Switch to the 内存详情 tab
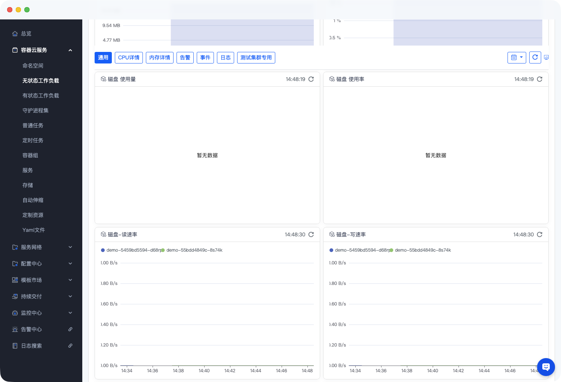This screenshot has height=382, width=561. (159, 58)
